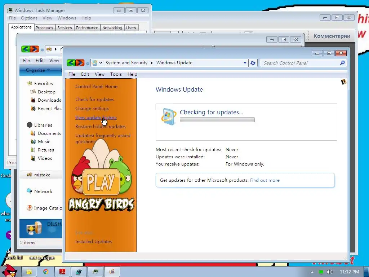Select Videos library in Explorer

pos(45,158)
